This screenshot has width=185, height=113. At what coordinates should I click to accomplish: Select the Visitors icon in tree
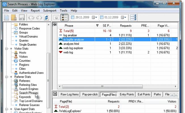click(16, 56)
